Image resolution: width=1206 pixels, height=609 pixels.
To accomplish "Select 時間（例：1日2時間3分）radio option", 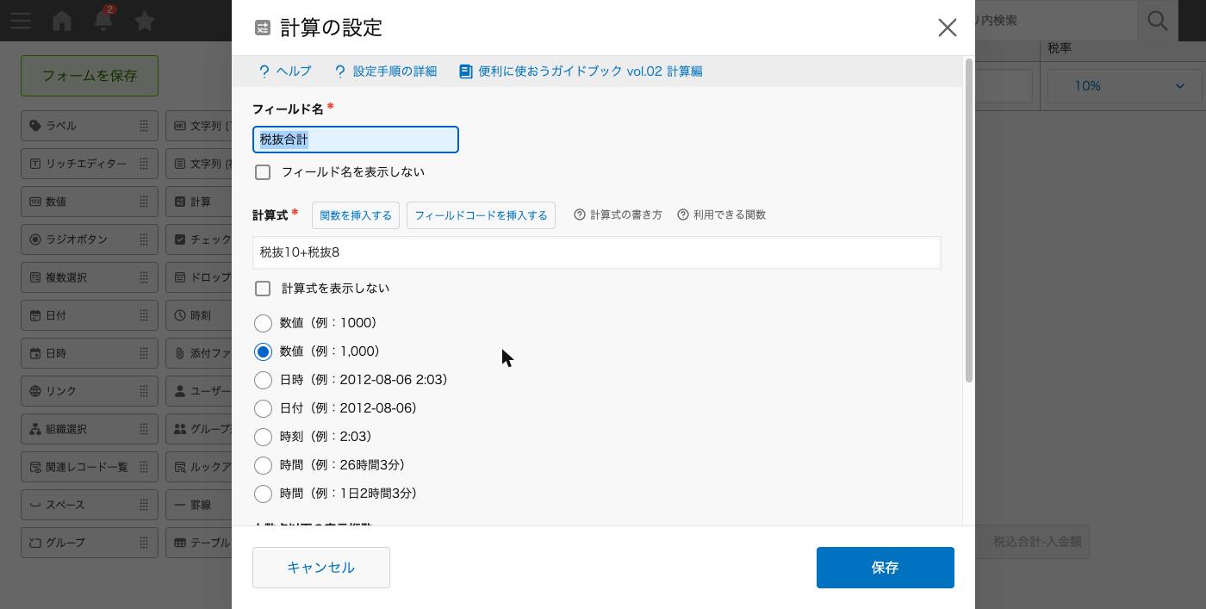I will pyautogui.click(x=264, y=494).
